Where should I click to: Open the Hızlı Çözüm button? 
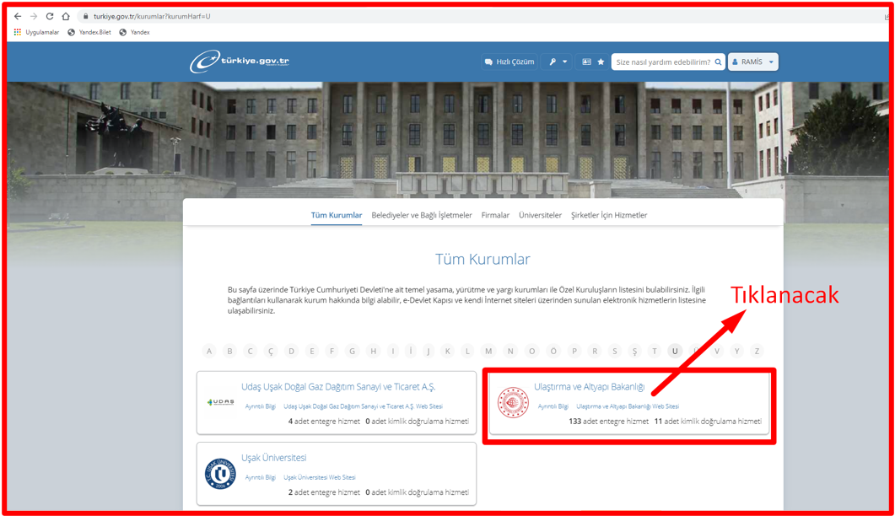[x=510, y=62]
